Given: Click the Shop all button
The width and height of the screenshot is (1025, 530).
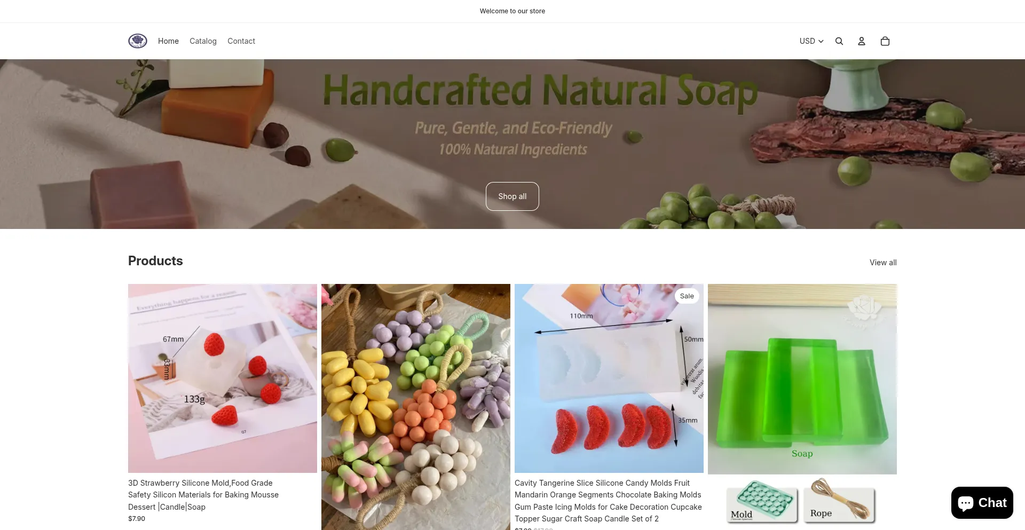Looking at the screenshot, I should (x=512, y=196).
